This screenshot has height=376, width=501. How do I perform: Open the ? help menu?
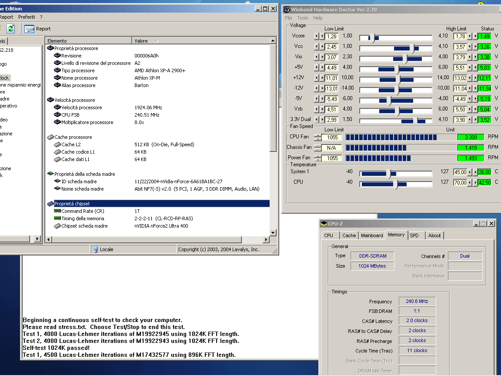(x=41, y=17)
